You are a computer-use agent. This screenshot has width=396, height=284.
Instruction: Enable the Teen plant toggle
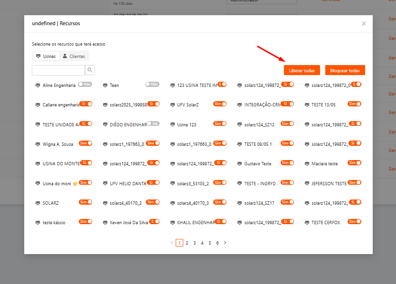click(x=152, y=85)
